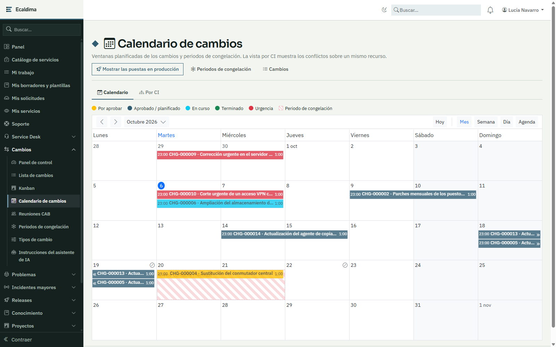Go to next month arrow
Viewport: 556px width, 347px height.
tap(116, 122)
